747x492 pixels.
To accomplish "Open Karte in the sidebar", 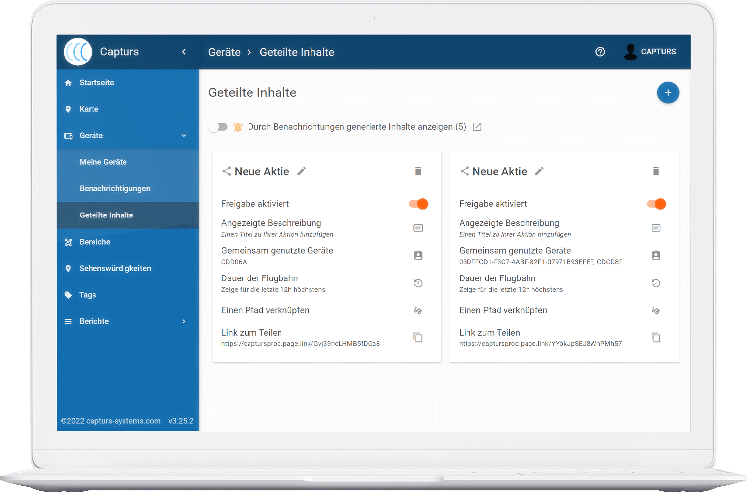I will click(x=128, y=109).
